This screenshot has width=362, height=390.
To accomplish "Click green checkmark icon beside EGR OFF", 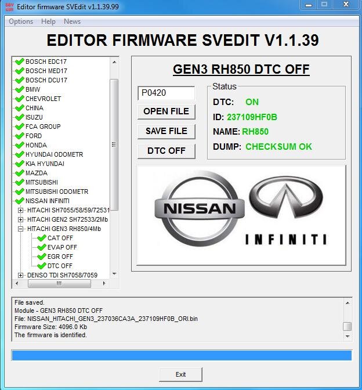I will [42, 257].
